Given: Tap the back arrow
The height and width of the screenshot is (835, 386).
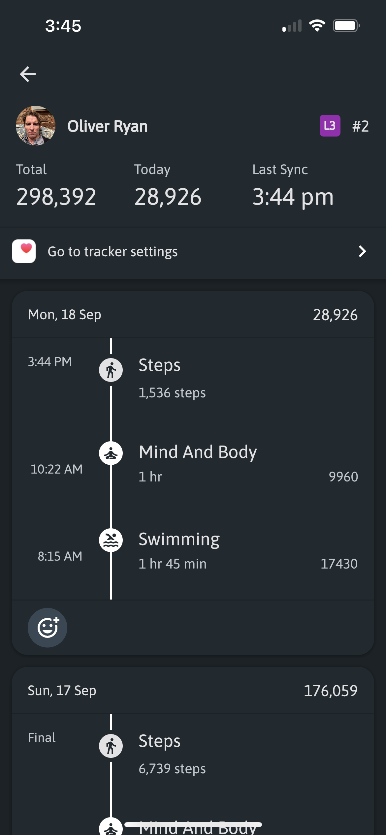Looking at the screenshot, I should (28, 74).
